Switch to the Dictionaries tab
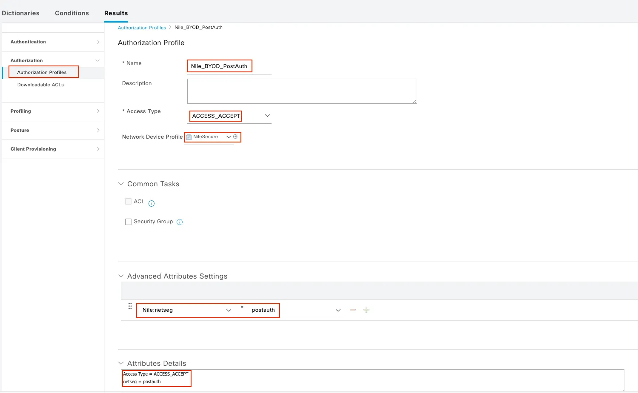 click(x=20, y=13)
